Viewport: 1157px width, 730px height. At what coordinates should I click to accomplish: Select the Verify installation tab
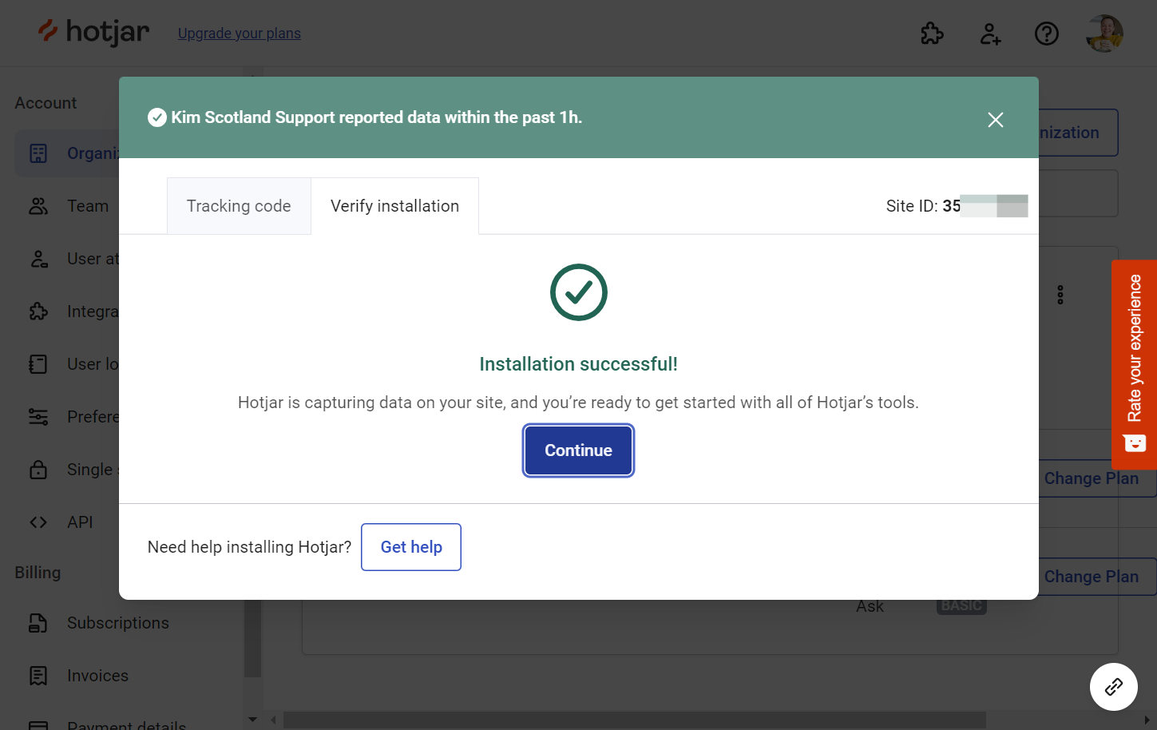tap(394, 206)
